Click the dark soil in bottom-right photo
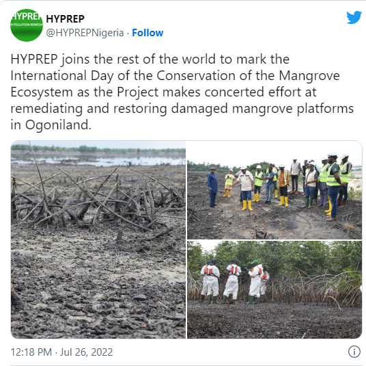 pyautogui.click(x=274, y=320)
